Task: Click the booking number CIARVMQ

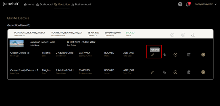Action: (84, 70)
